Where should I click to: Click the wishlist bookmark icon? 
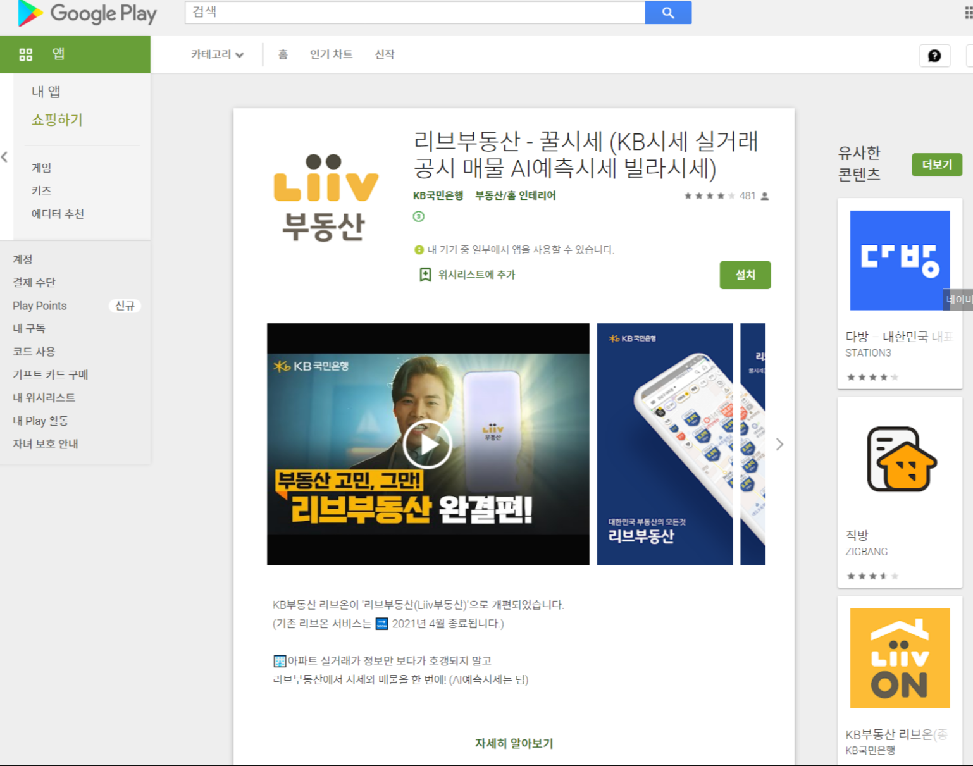425,275
